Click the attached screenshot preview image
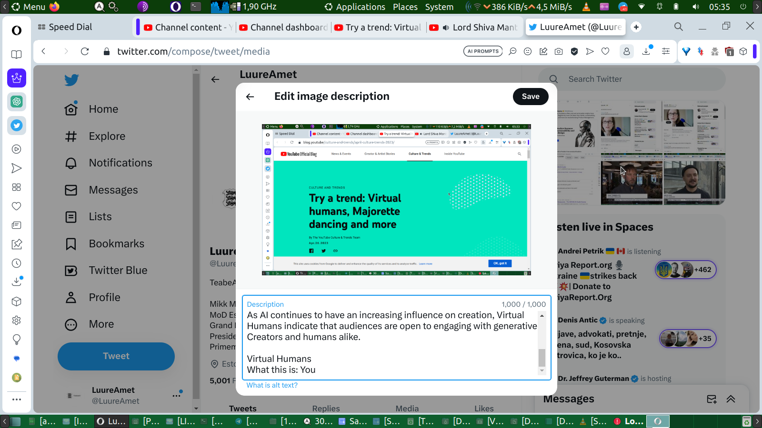Viewport: 762px width, 428px height. [396, 200]
